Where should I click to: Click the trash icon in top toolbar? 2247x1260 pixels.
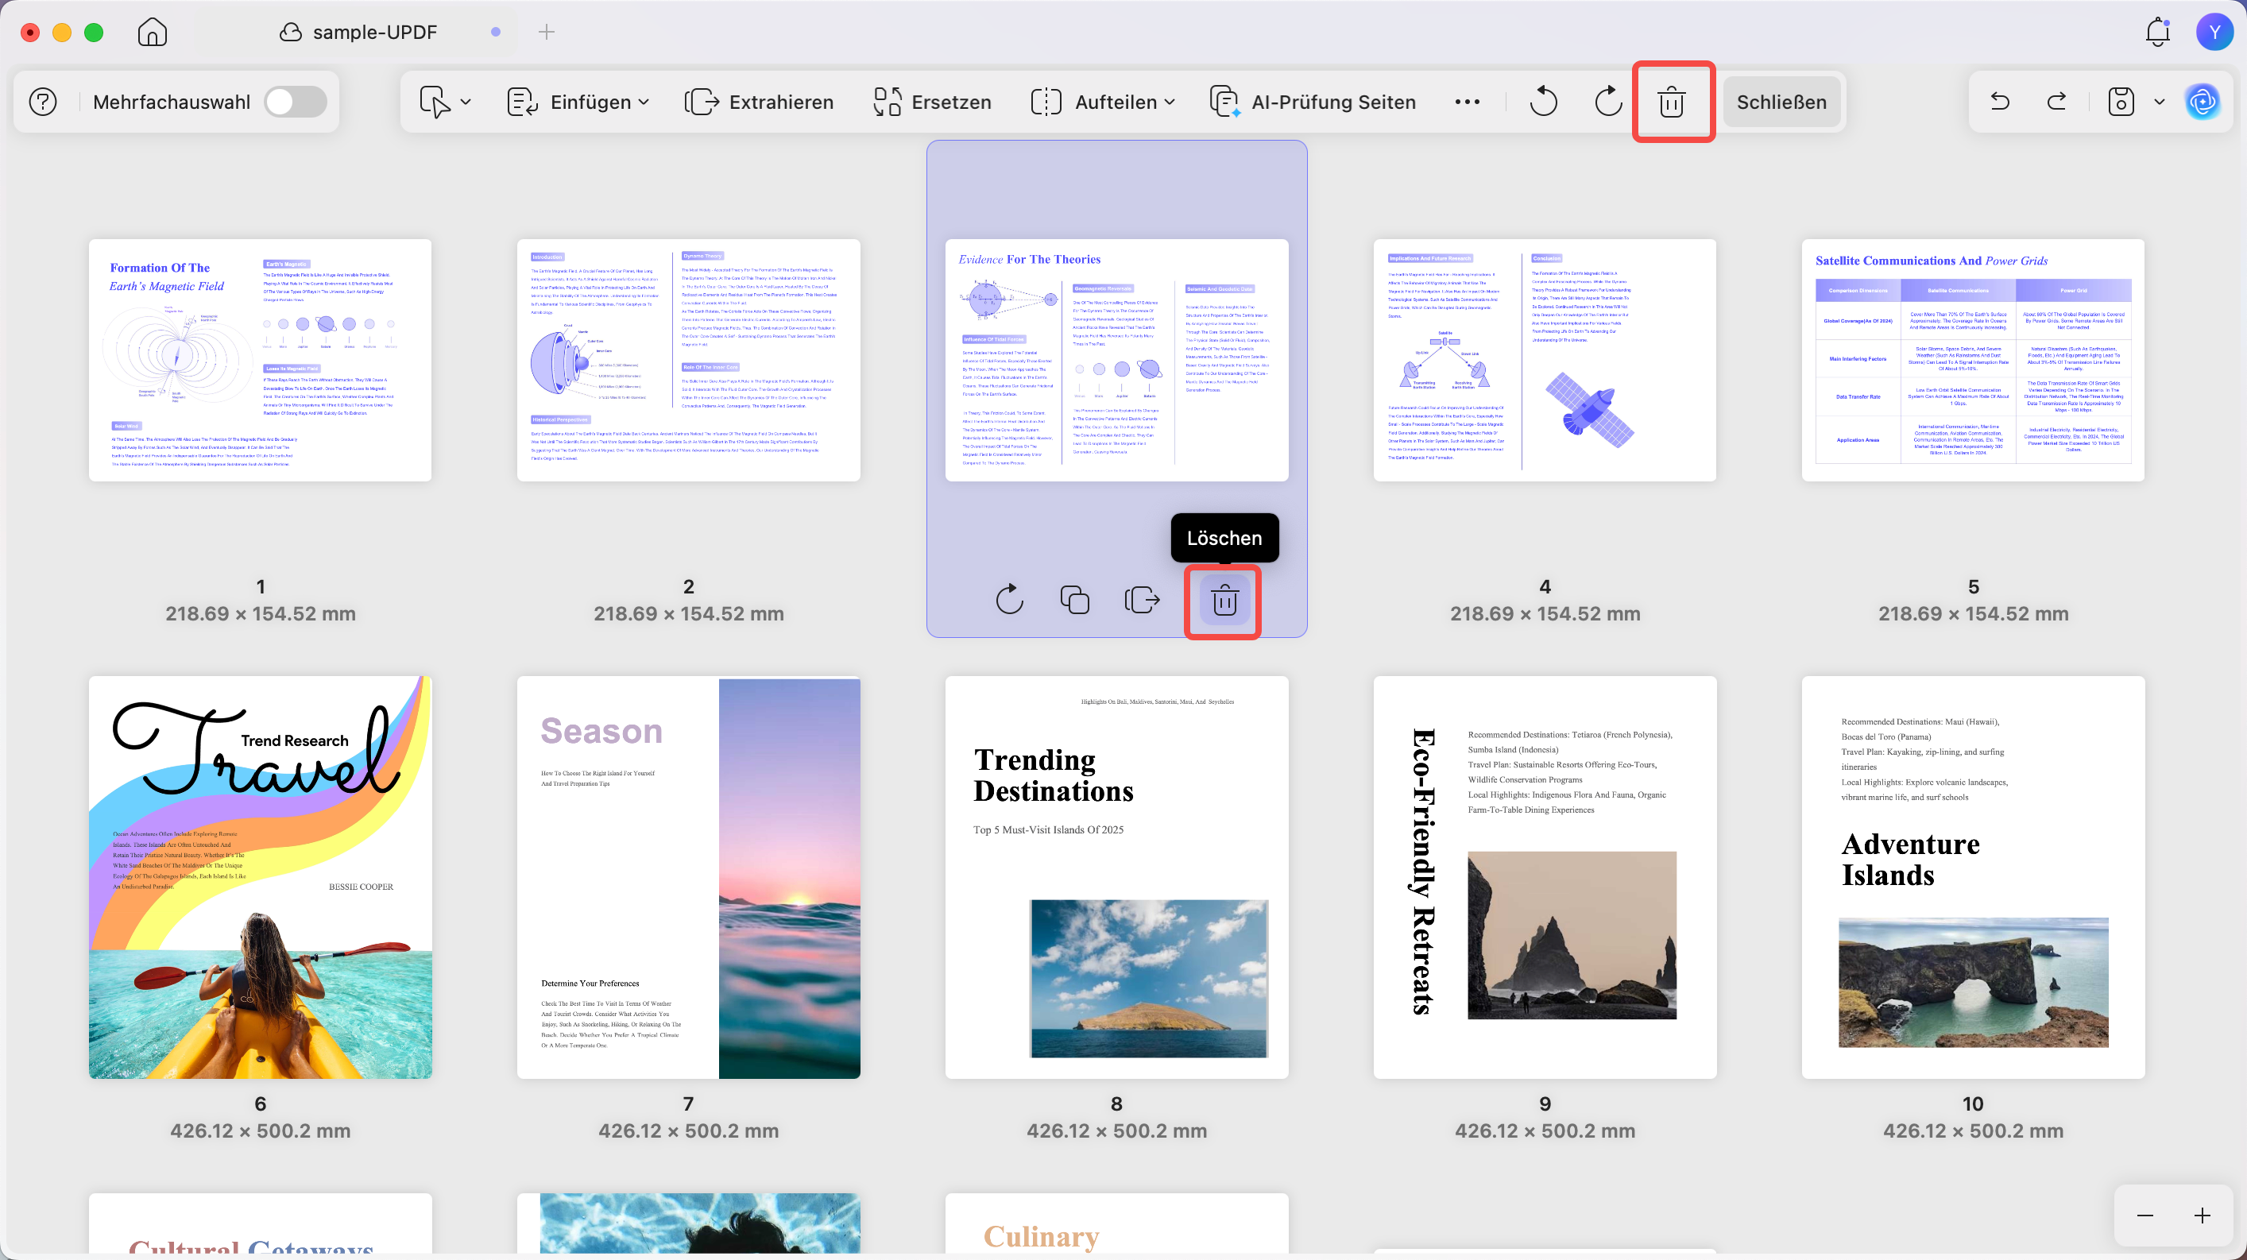click(1671, 102)
